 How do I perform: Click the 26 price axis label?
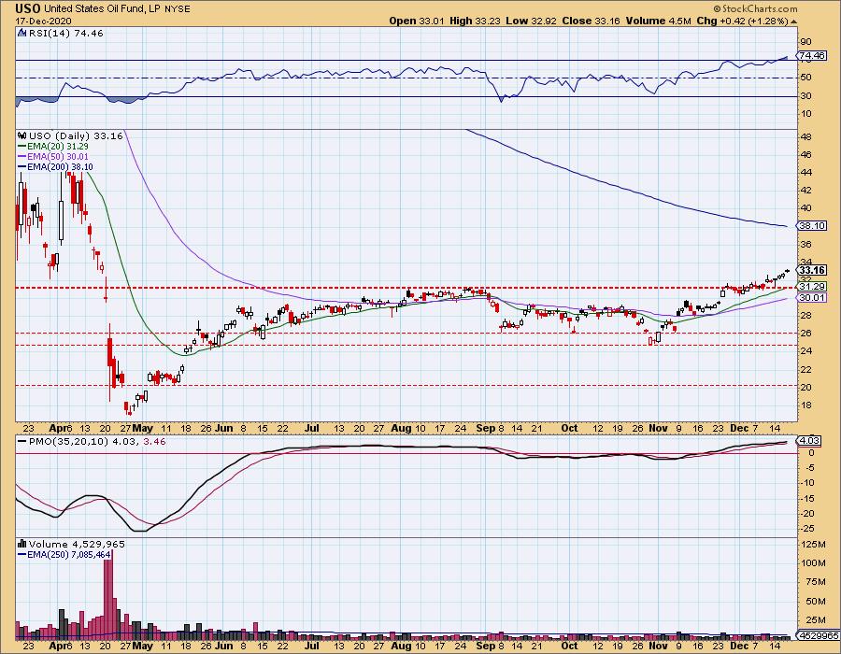[805, 334]
